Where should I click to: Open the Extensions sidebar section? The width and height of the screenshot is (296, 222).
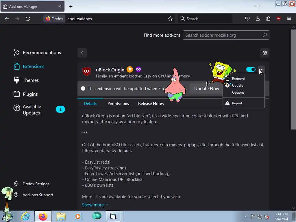[29, 66]
